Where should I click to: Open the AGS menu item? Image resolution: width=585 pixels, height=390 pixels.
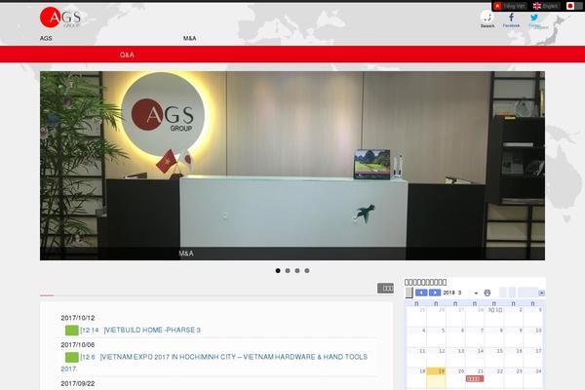coord(46,38)
